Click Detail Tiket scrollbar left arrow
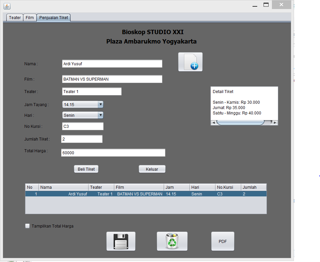Screen dimensions: 320x262 (x=213, y=122)
